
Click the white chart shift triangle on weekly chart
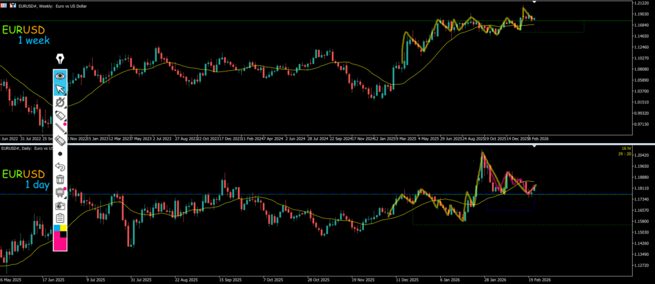coord(534,3)
